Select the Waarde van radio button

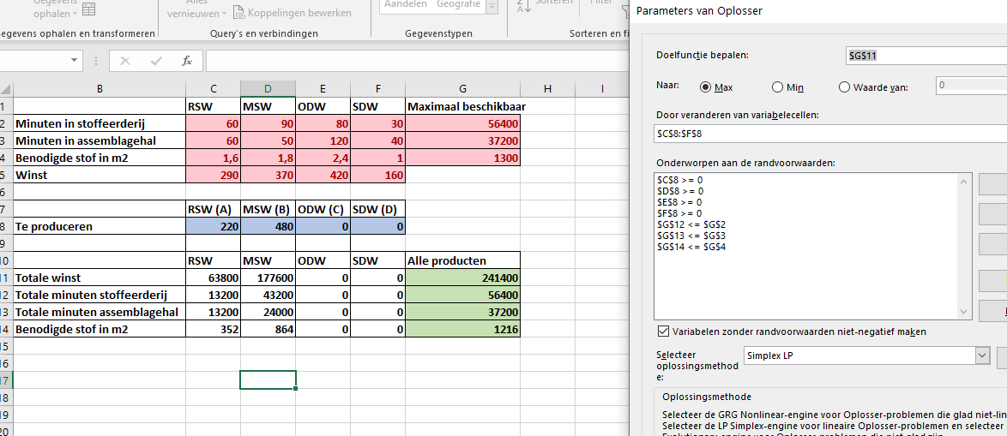845,87
